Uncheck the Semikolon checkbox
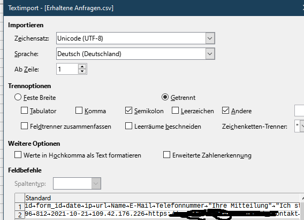This screenshot has height=220, width=304. (129, 111)
